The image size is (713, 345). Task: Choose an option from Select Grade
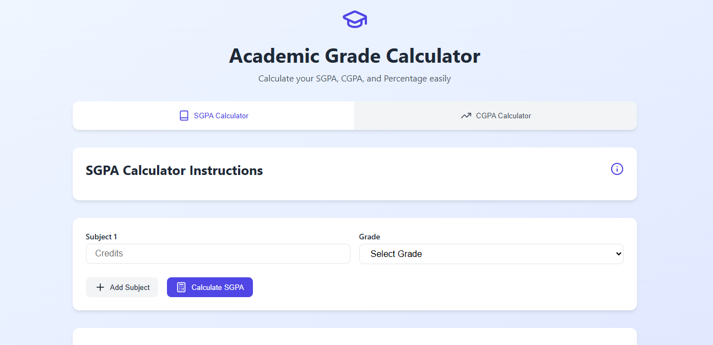(491, 254)
